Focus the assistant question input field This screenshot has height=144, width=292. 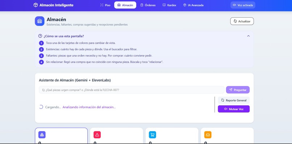coord(132,90)
